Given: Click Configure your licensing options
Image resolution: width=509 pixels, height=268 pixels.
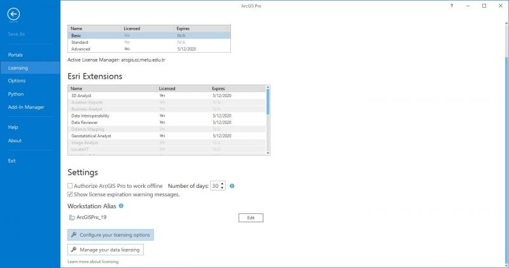Looking at the screenshot, I should (x=110, y=235).
